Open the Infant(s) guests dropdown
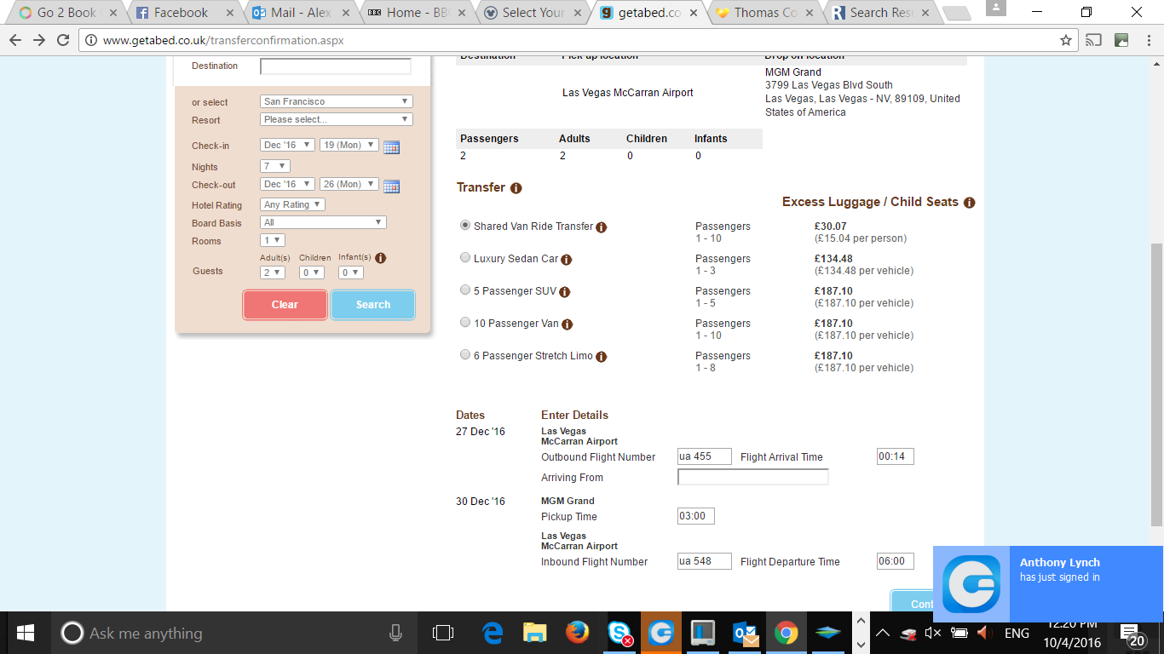This screenshot has width=1164, height=654. [x=351, y=272]
